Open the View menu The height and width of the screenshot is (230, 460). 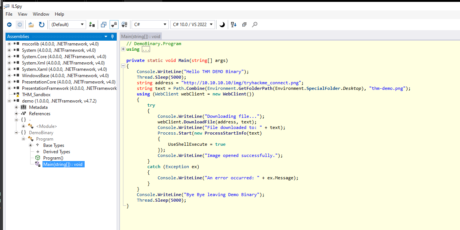point(22,14)
